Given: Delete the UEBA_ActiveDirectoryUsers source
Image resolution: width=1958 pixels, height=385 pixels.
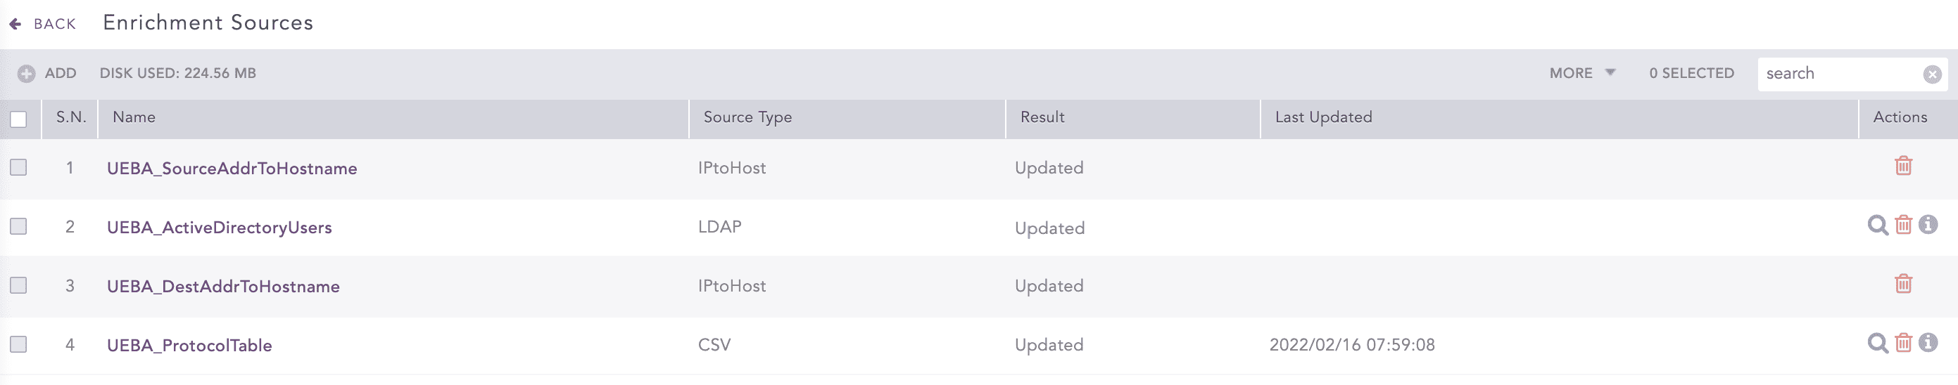Looking at the screenshot, I should 1902,225.
